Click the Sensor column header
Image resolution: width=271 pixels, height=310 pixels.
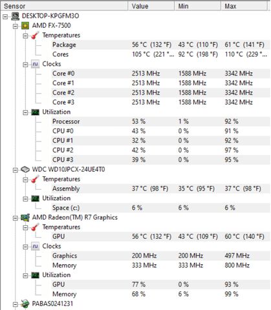[65, 6]
